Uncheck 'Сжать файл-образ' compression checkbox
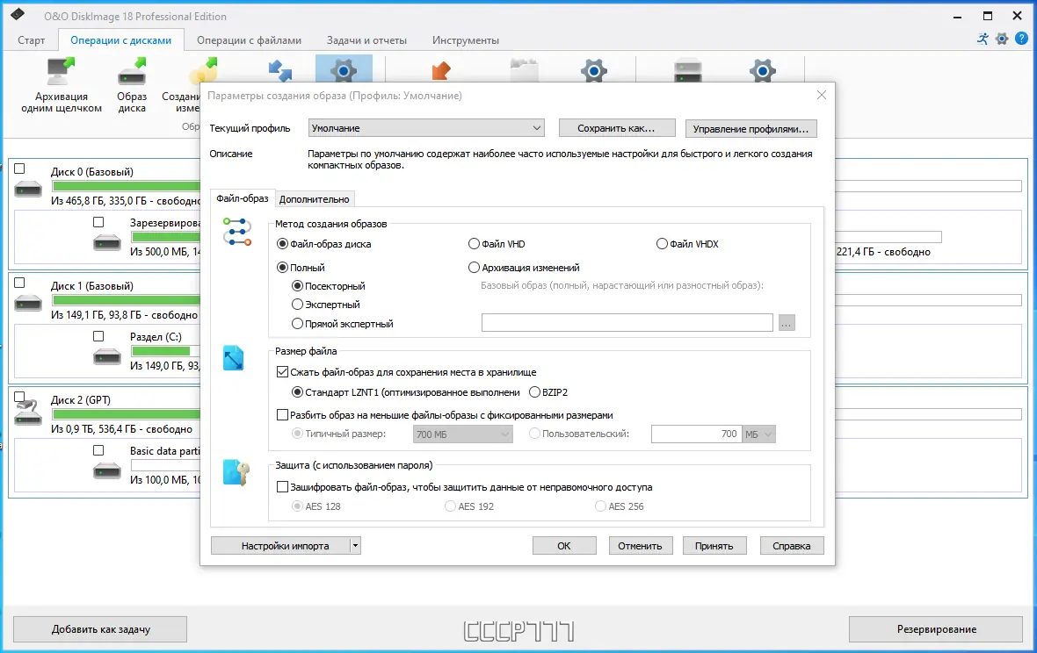Image resolution: width=1037 pixels, height=653 pixels. (282, 372)
